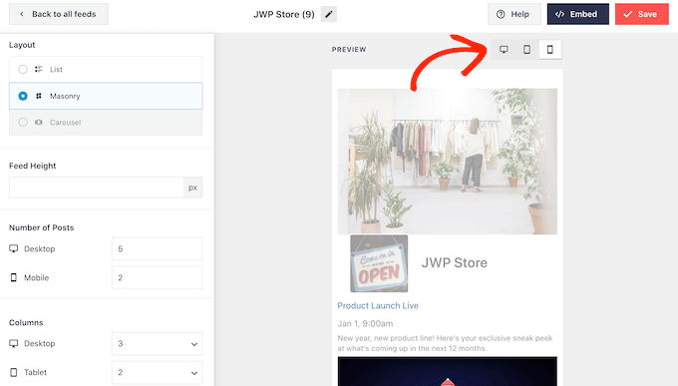This screenshot has height=386, width=678.
Task: Edit Desktop number of posts field
Action: pyautogui.click(x=157, y=248)
